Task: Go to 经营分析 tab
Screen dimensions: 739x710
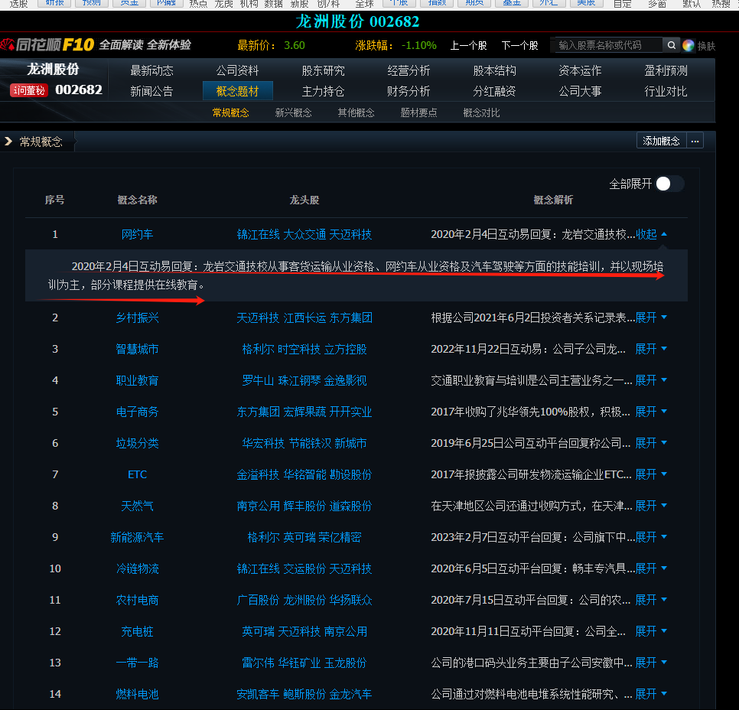Action: 409,70
